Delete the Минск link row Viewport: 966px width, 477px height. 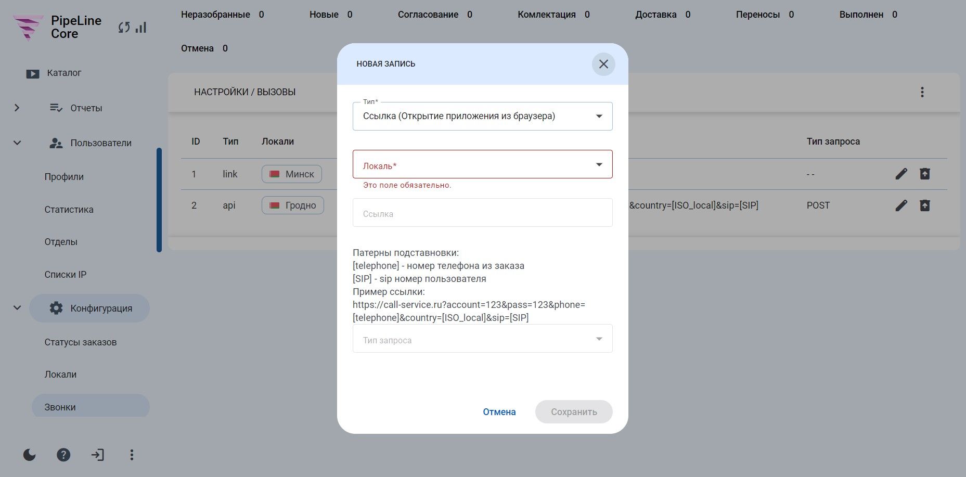[x=924, y=174]
